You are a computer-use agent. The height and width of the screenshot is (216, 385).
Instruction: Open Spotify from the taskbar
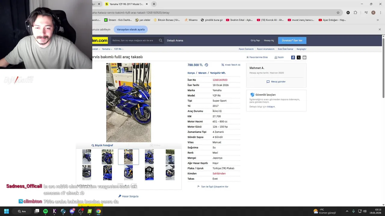pos(45,211)
